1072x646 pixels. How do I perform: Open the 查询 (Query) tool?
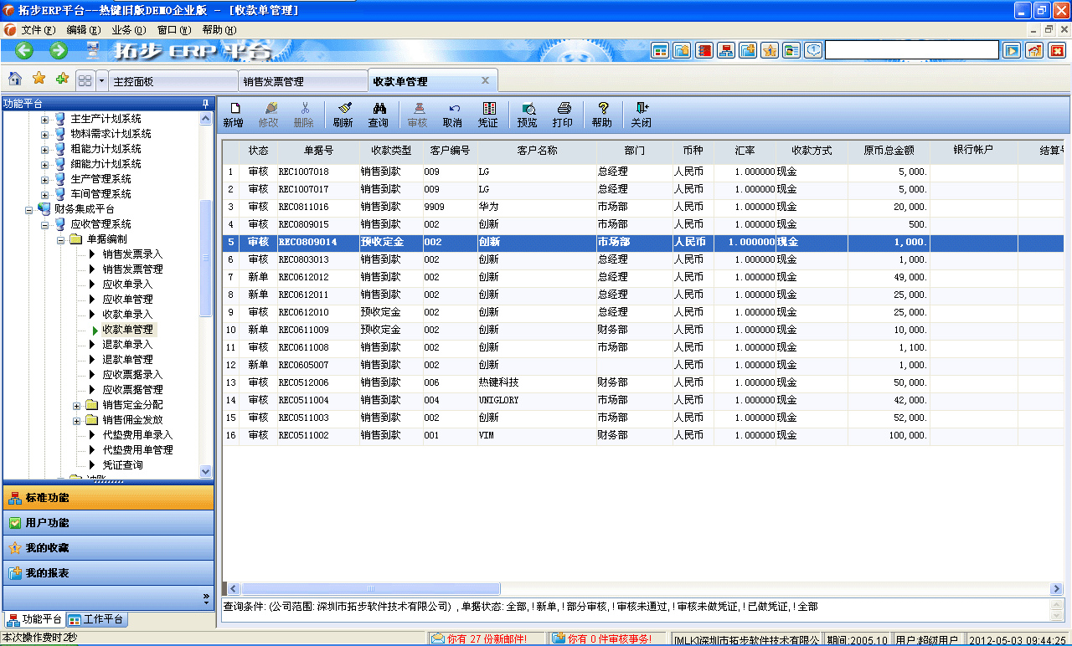(379, 115)
